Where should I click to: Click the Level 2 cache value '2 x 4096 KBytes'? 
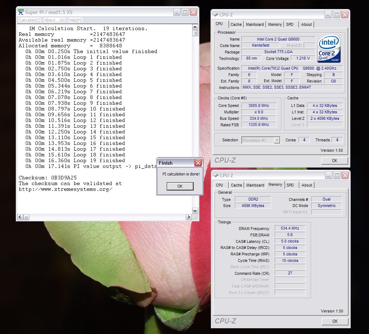(325, 118)
